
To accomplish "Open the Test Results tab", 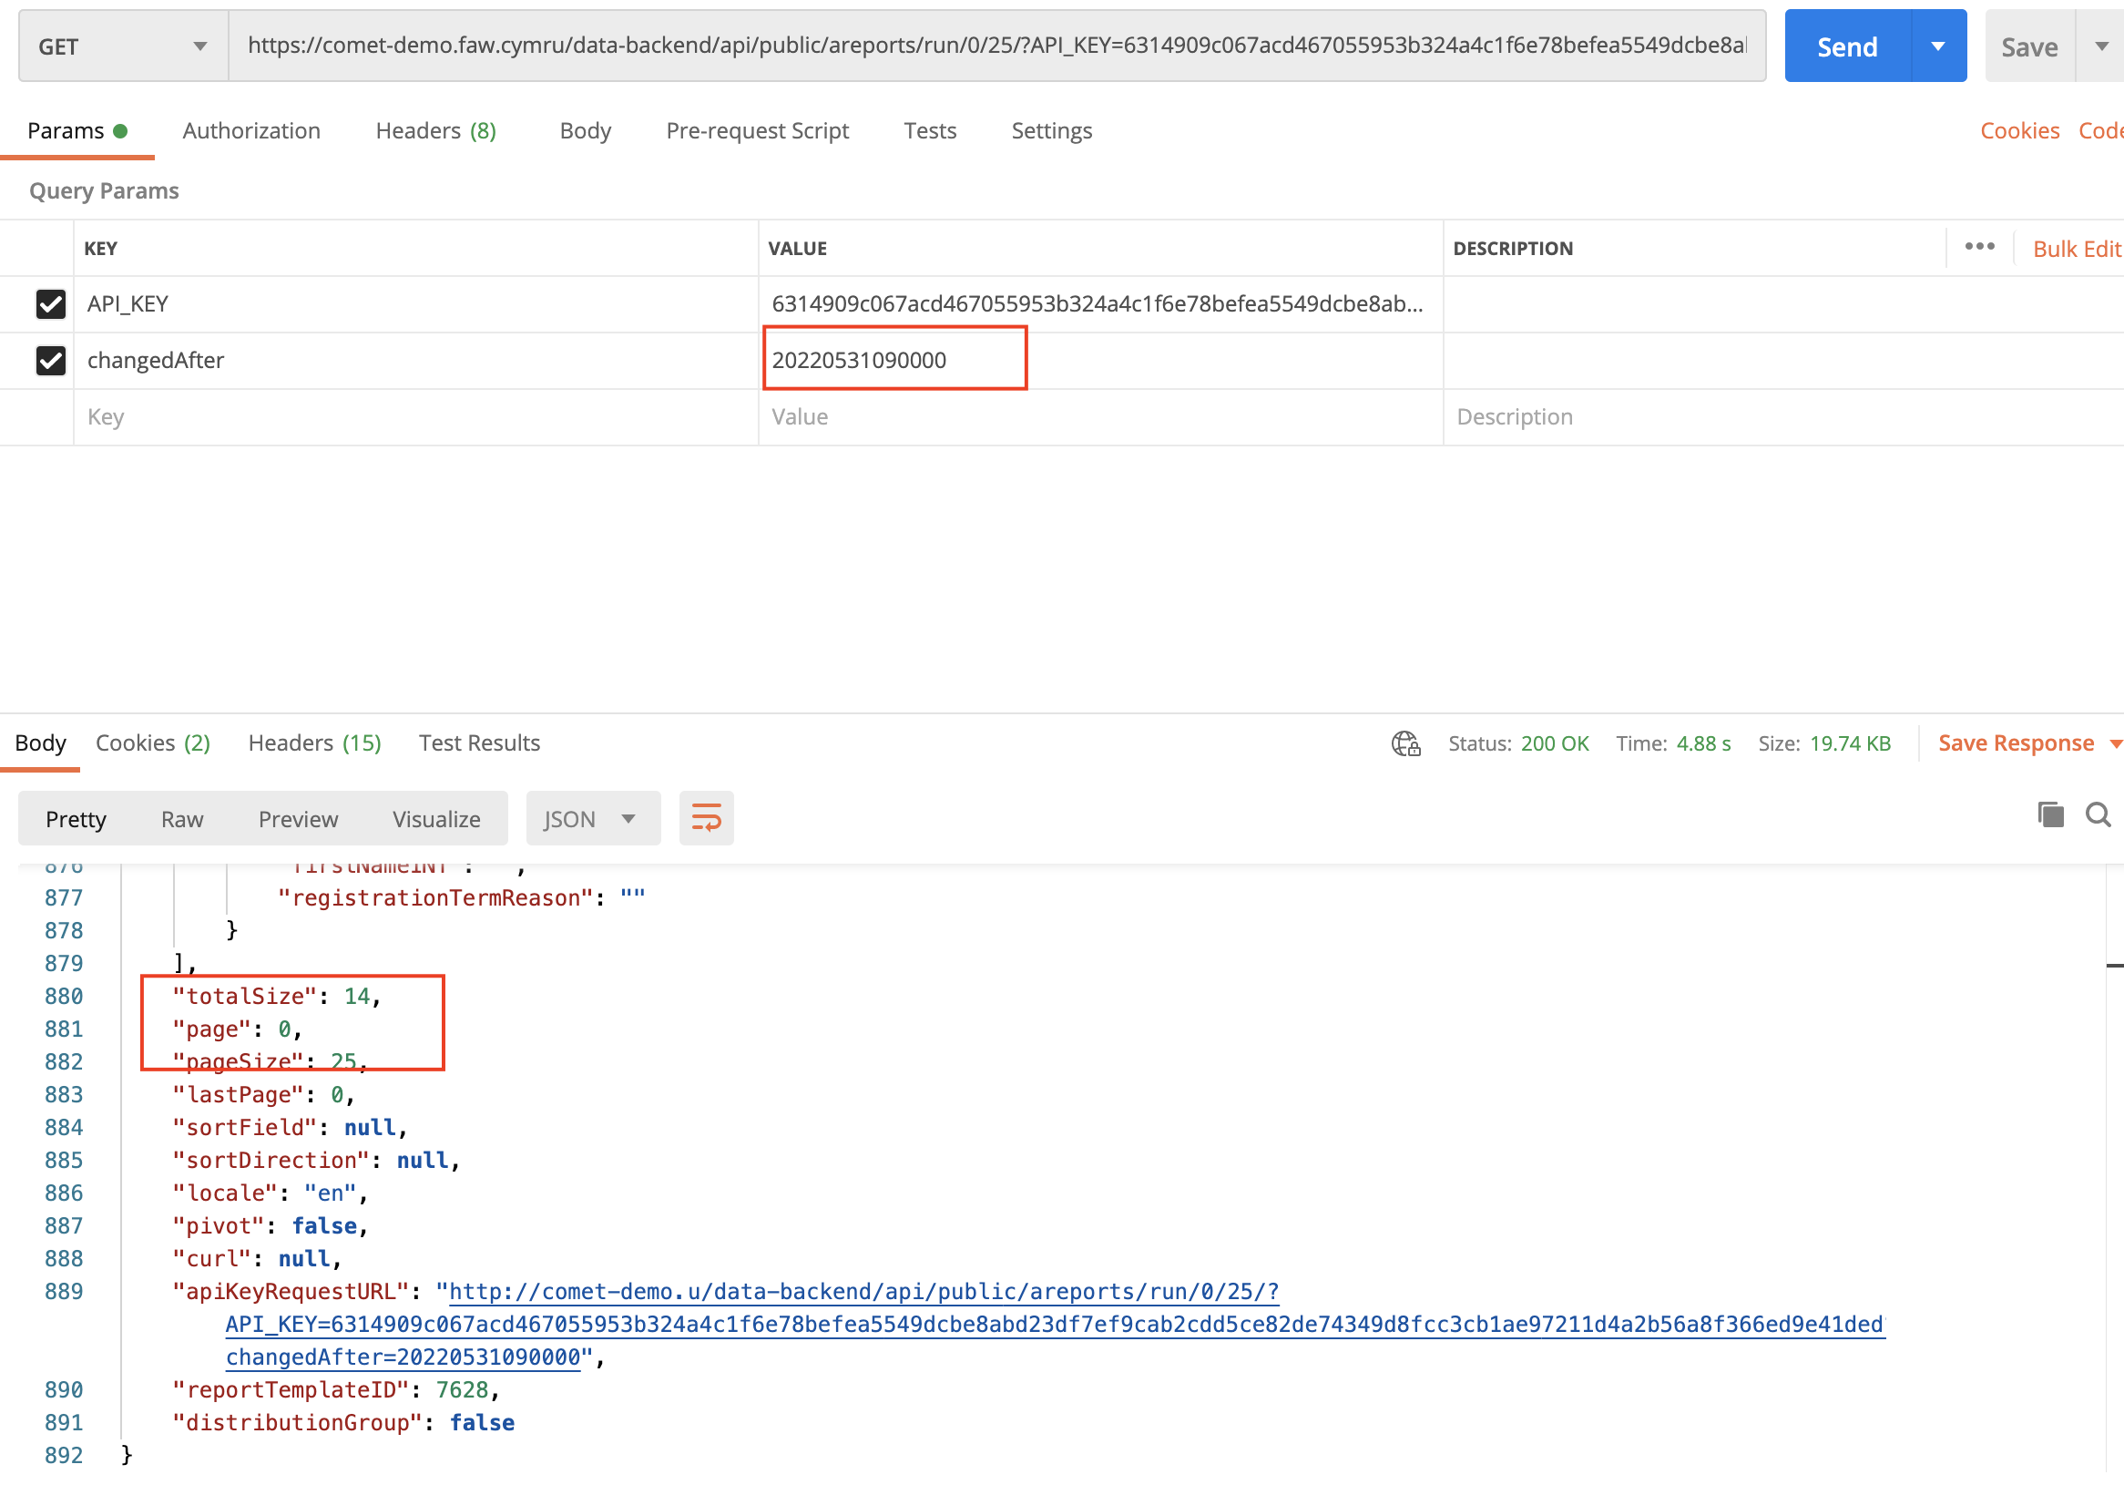I will tap(478, 742).
